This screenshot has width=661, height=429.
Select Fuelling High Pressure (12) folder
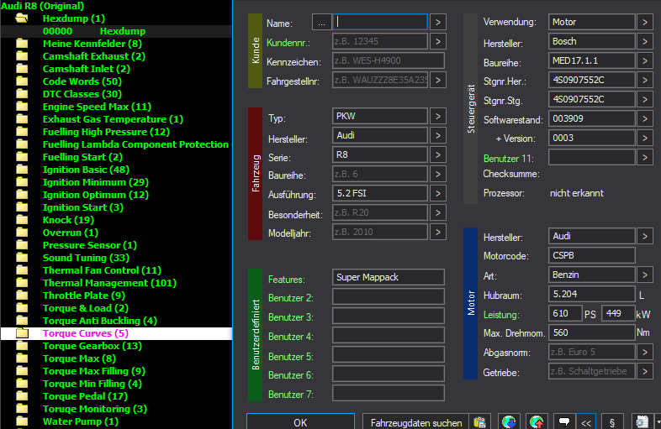pos(106,132)
